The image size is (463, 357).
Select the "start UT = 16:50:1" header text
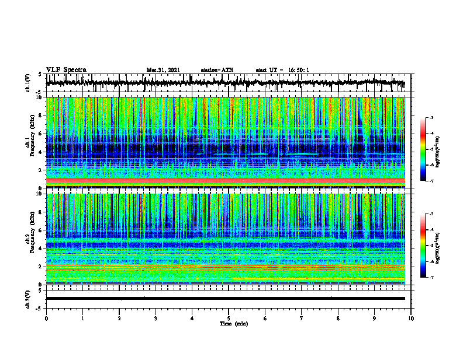click(x=282, y=70)
